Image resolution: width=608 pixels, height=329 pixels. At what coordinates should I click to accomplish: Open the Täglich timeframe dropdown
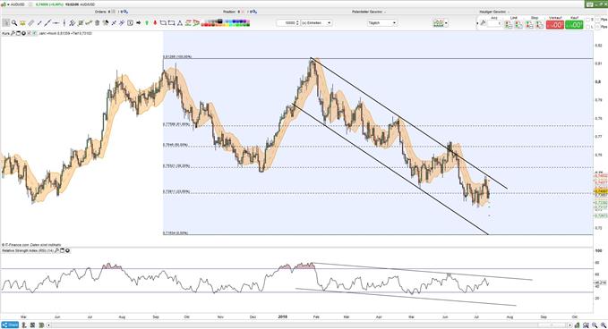click(x=382, y=23)
